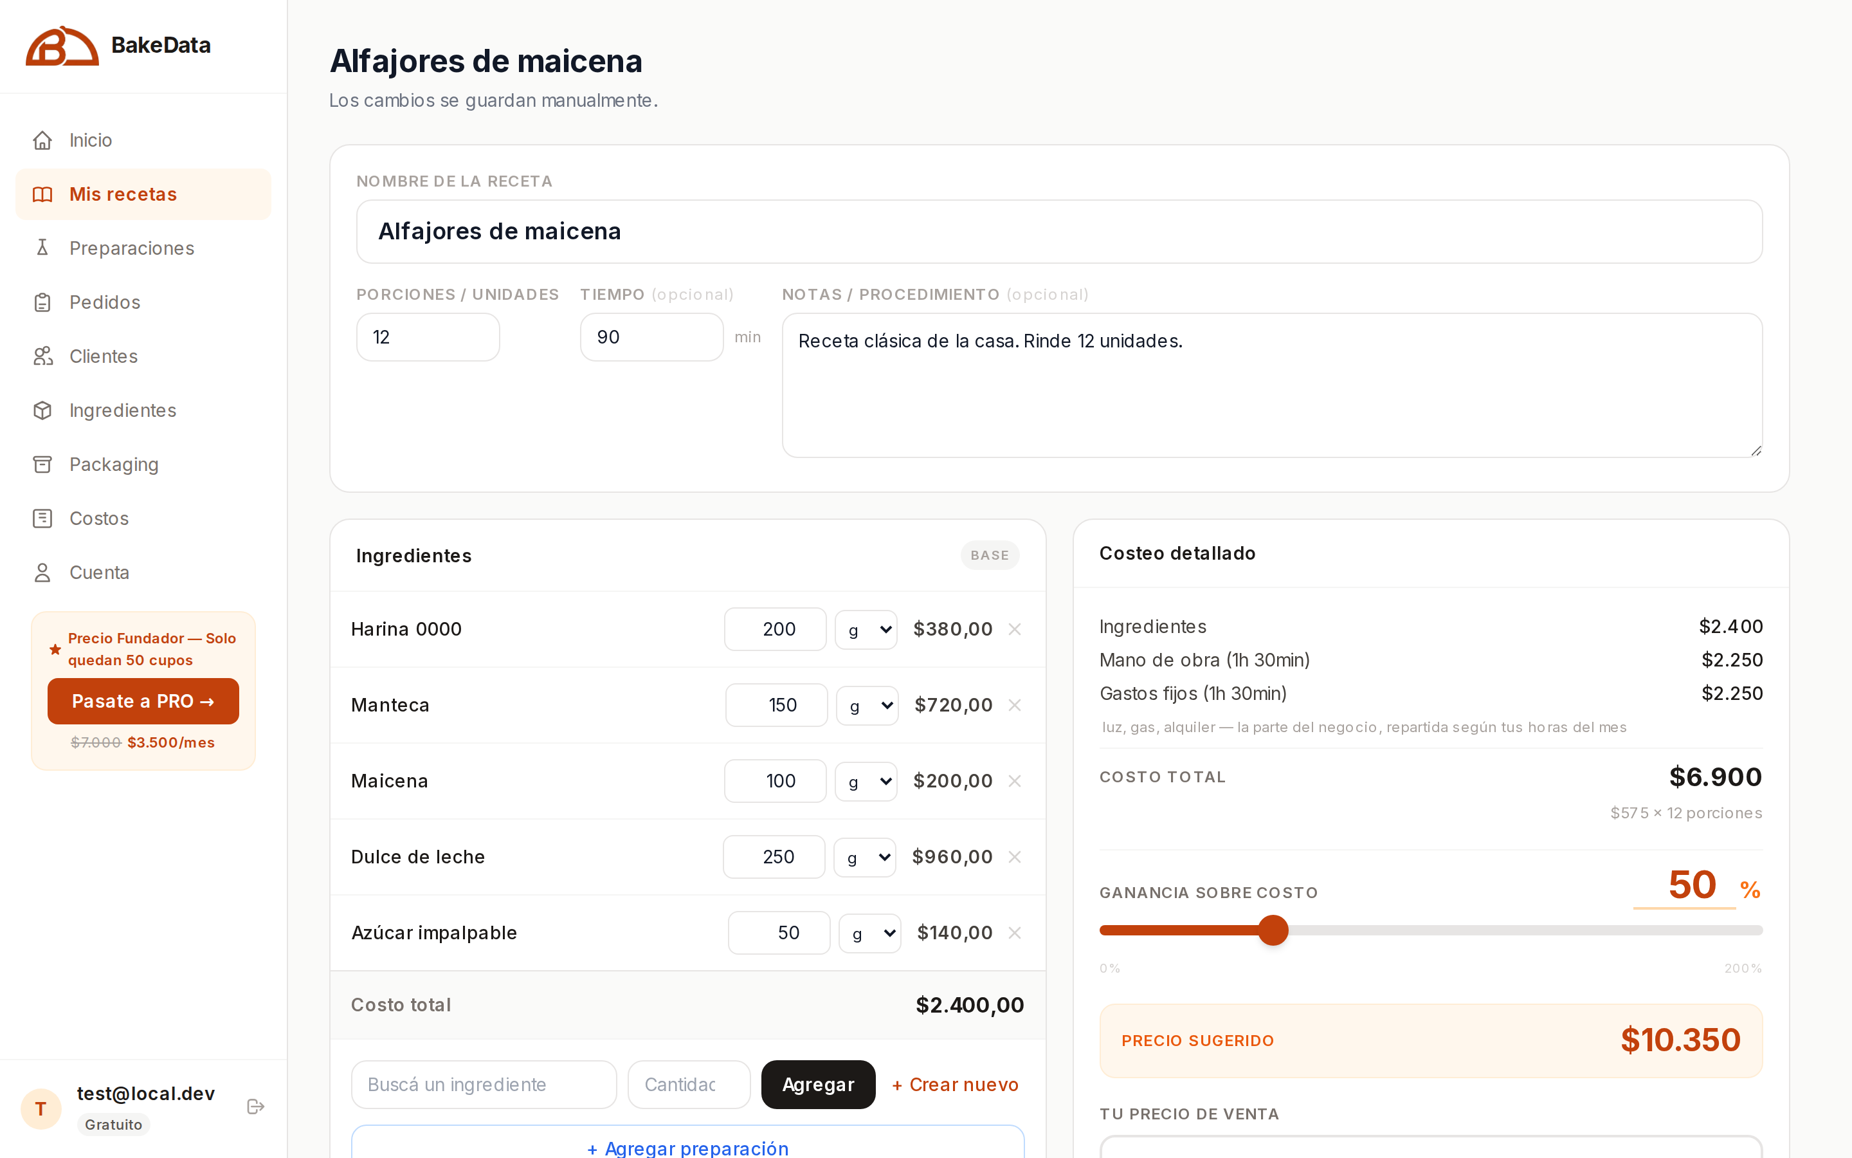Click the Dulce de leche quantity field
This screenshot has width=1852, height=1158.
(774, 856)
